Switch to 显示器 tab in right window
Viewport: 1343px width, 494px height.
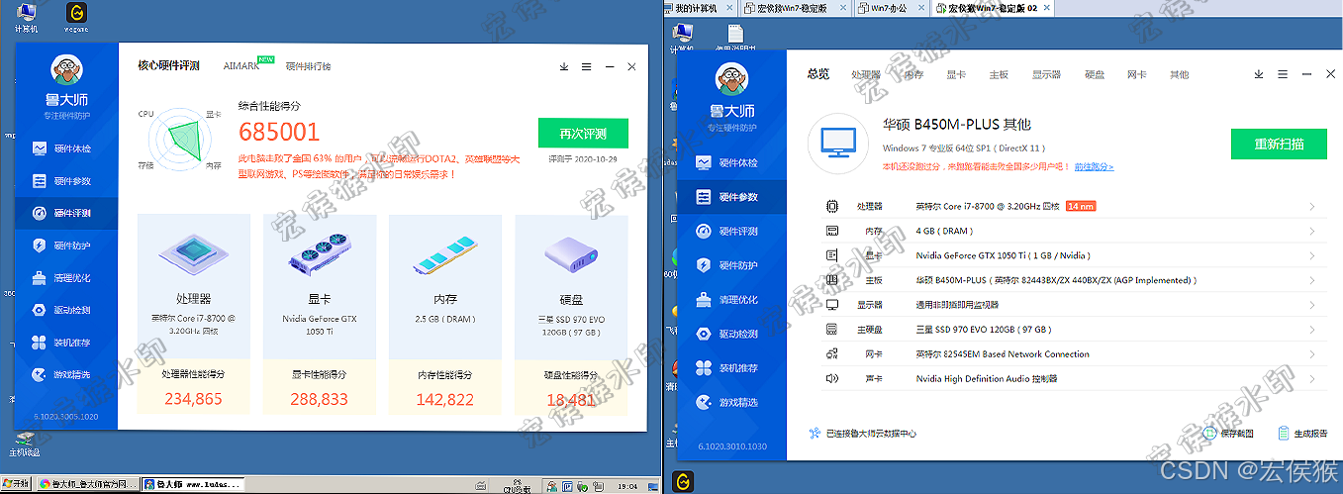point(1046,74)
